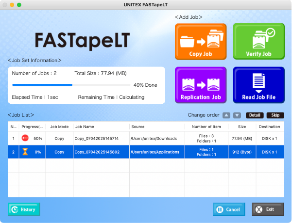The width and height of the screenshot is (292, 223).
Task: Click the Size column header
Action: click(242, 127)
